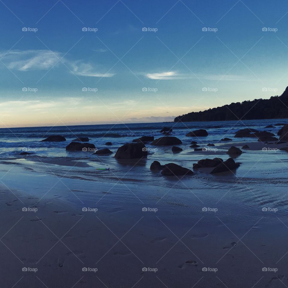Click the round rock near the horizon line

click(x=166, y=130)
